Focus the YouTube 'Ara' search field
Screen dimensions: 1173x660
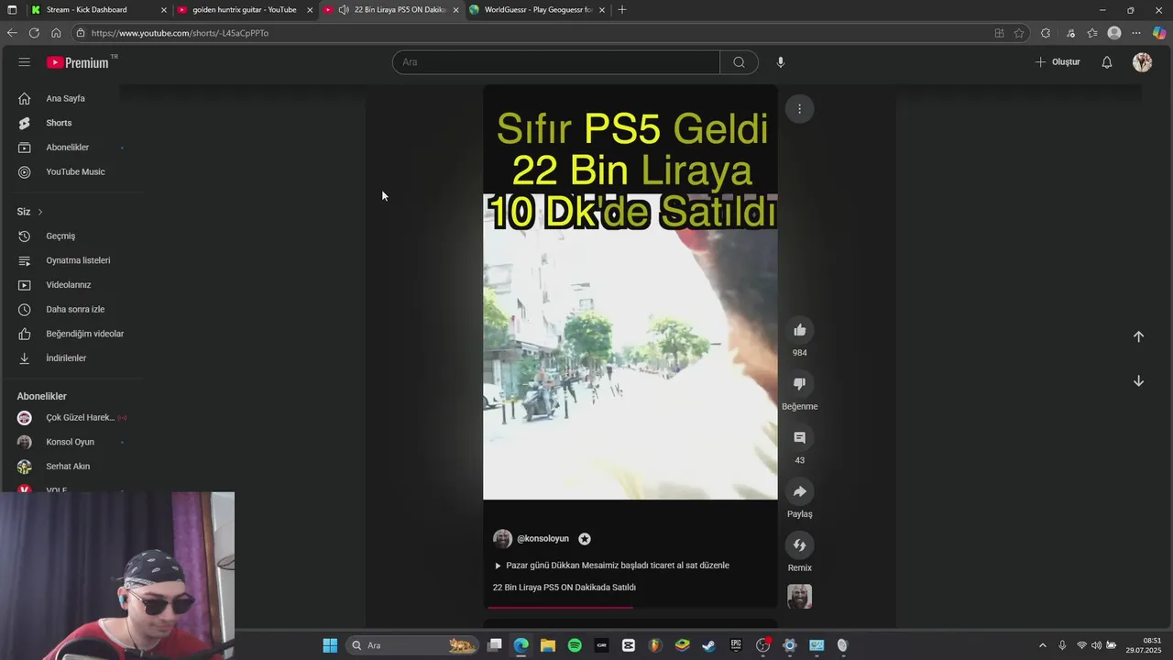(x=556, y=62)
